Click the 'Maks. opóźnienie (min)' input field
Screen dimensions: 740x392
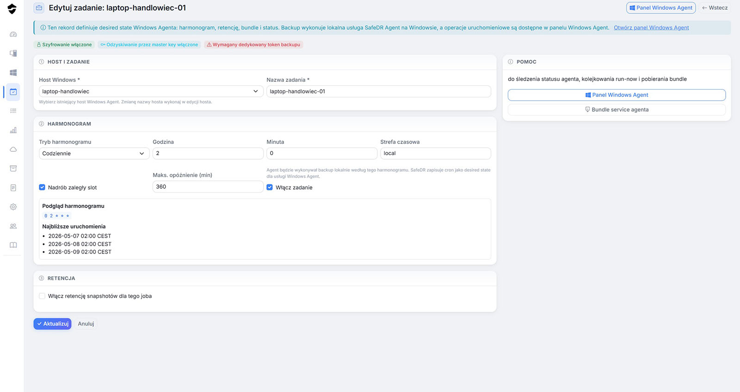(208, 187)
